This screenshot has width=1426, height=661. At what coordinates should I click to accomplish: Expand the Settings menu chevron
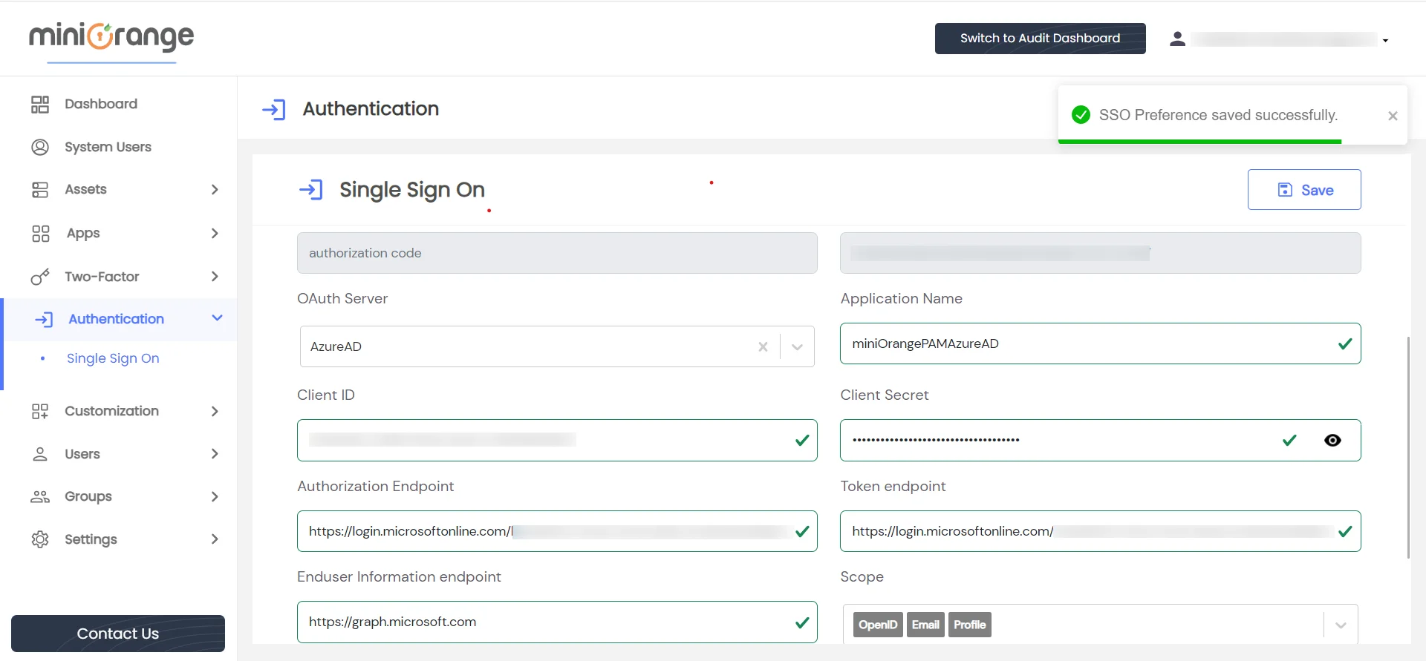click(x=215, y=539)
